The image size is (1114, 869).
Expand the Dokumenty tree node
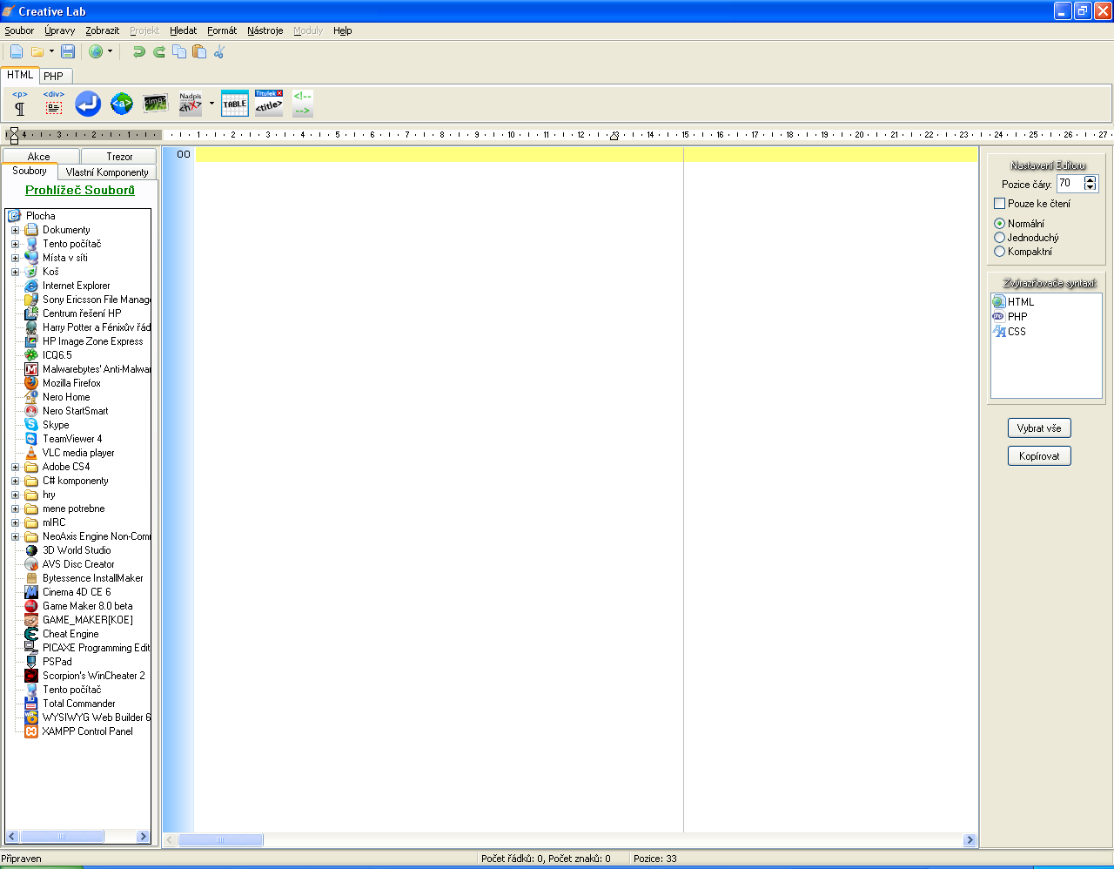(x=15, y=231)
